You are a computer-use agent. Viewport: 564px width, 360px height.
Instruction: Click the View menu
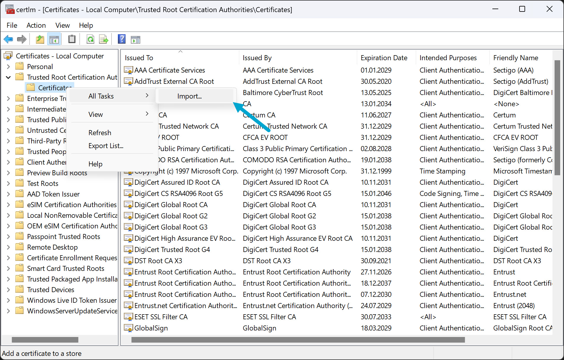coord(62,25)
